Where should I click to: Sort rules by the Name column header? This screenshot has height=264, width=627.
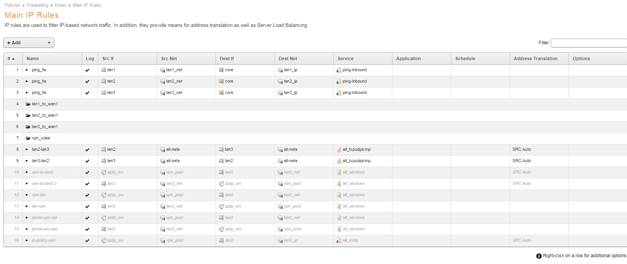pos(33,59)
